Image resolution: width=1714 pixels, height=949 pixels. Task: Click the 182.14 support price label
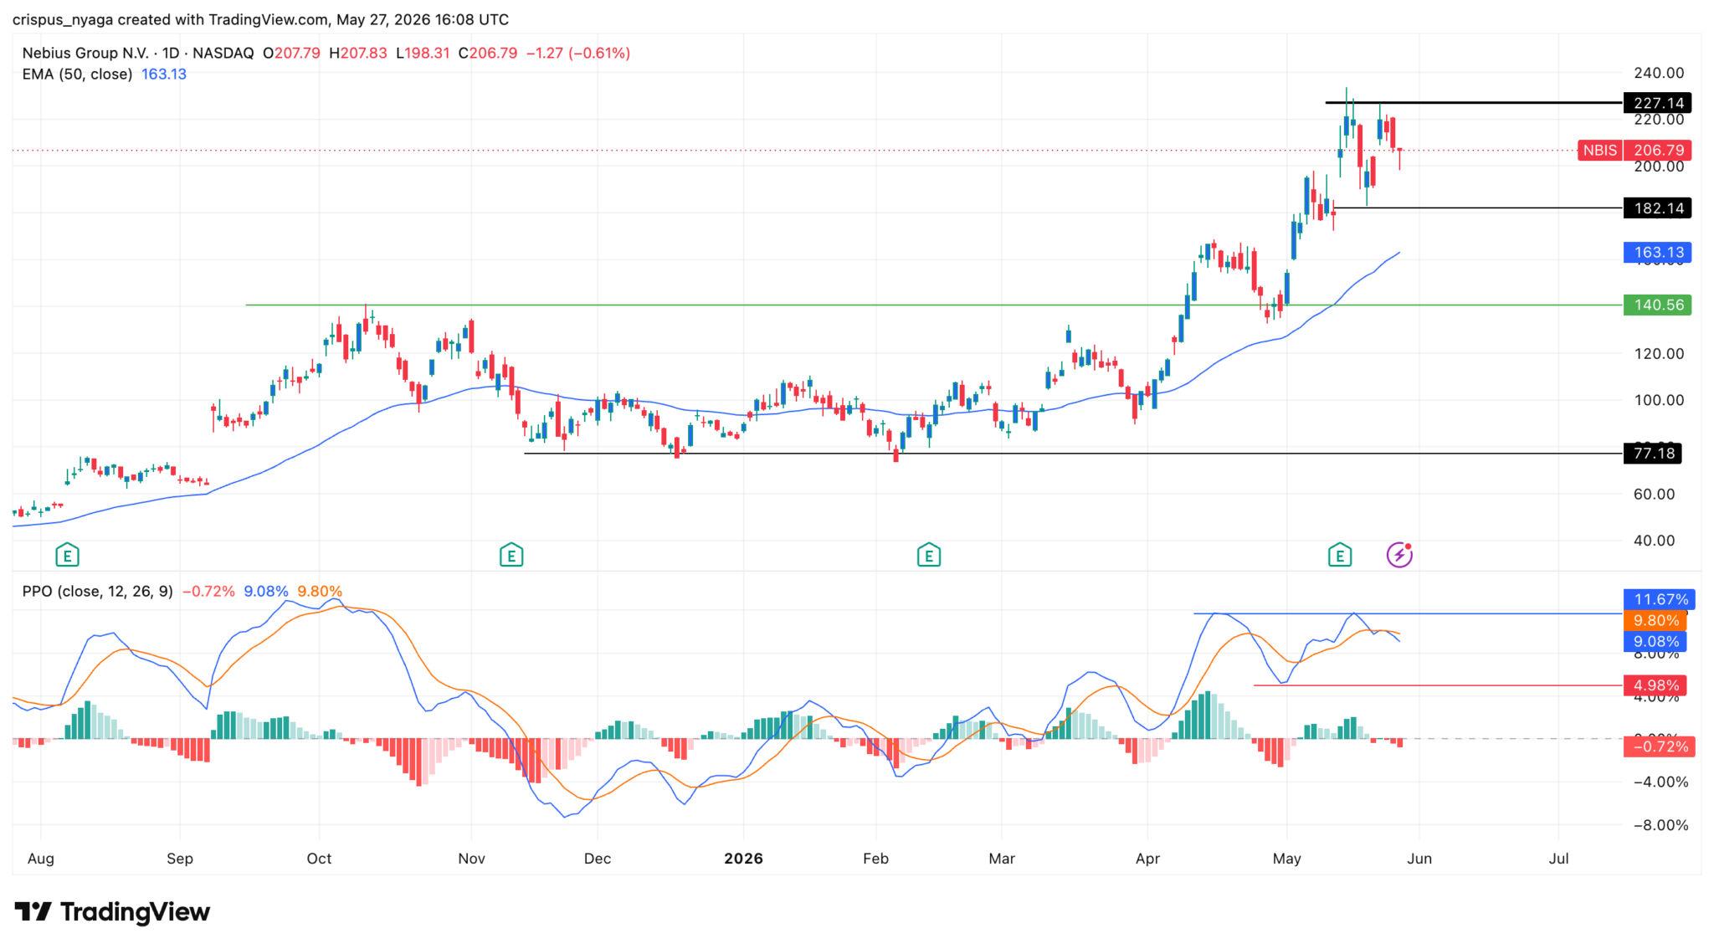pyautogui.click(x=1657, y=208)
